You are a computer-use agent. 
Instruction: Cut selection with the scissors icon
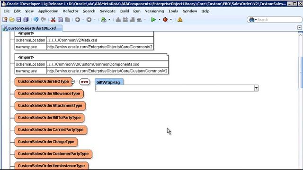[53, 19]
